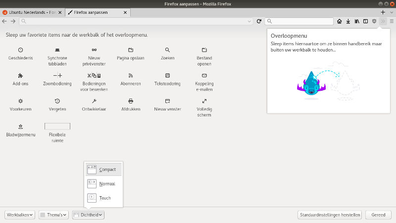
Task: Select the Bedieningen voor bewerken icon
Action: pos(94,75)
